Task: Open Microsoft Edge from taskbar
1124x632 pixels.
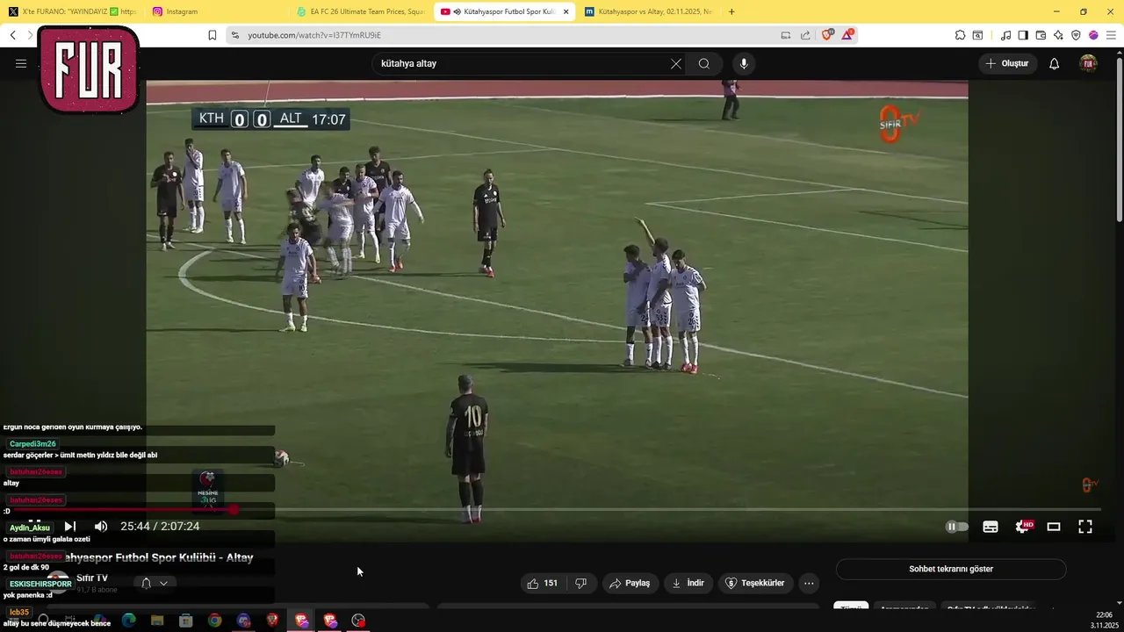Action: [x=129, y=621]
